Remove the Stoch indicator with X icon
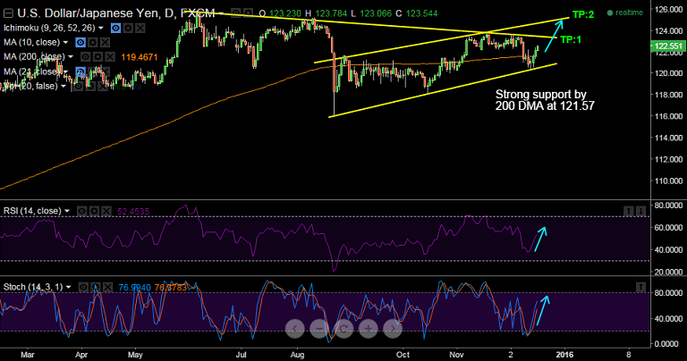Viewport: 687px width, 361px height. pos(107,288)
